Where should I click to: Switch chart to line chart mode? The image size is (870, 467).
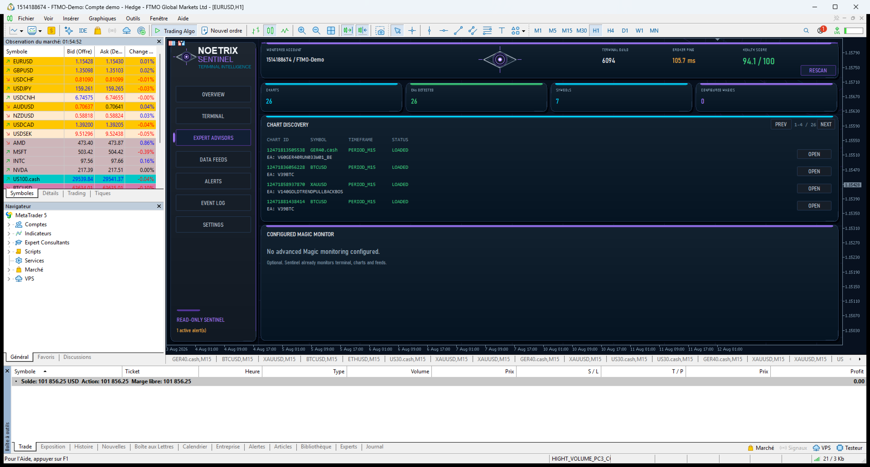(x=285, y=30)
